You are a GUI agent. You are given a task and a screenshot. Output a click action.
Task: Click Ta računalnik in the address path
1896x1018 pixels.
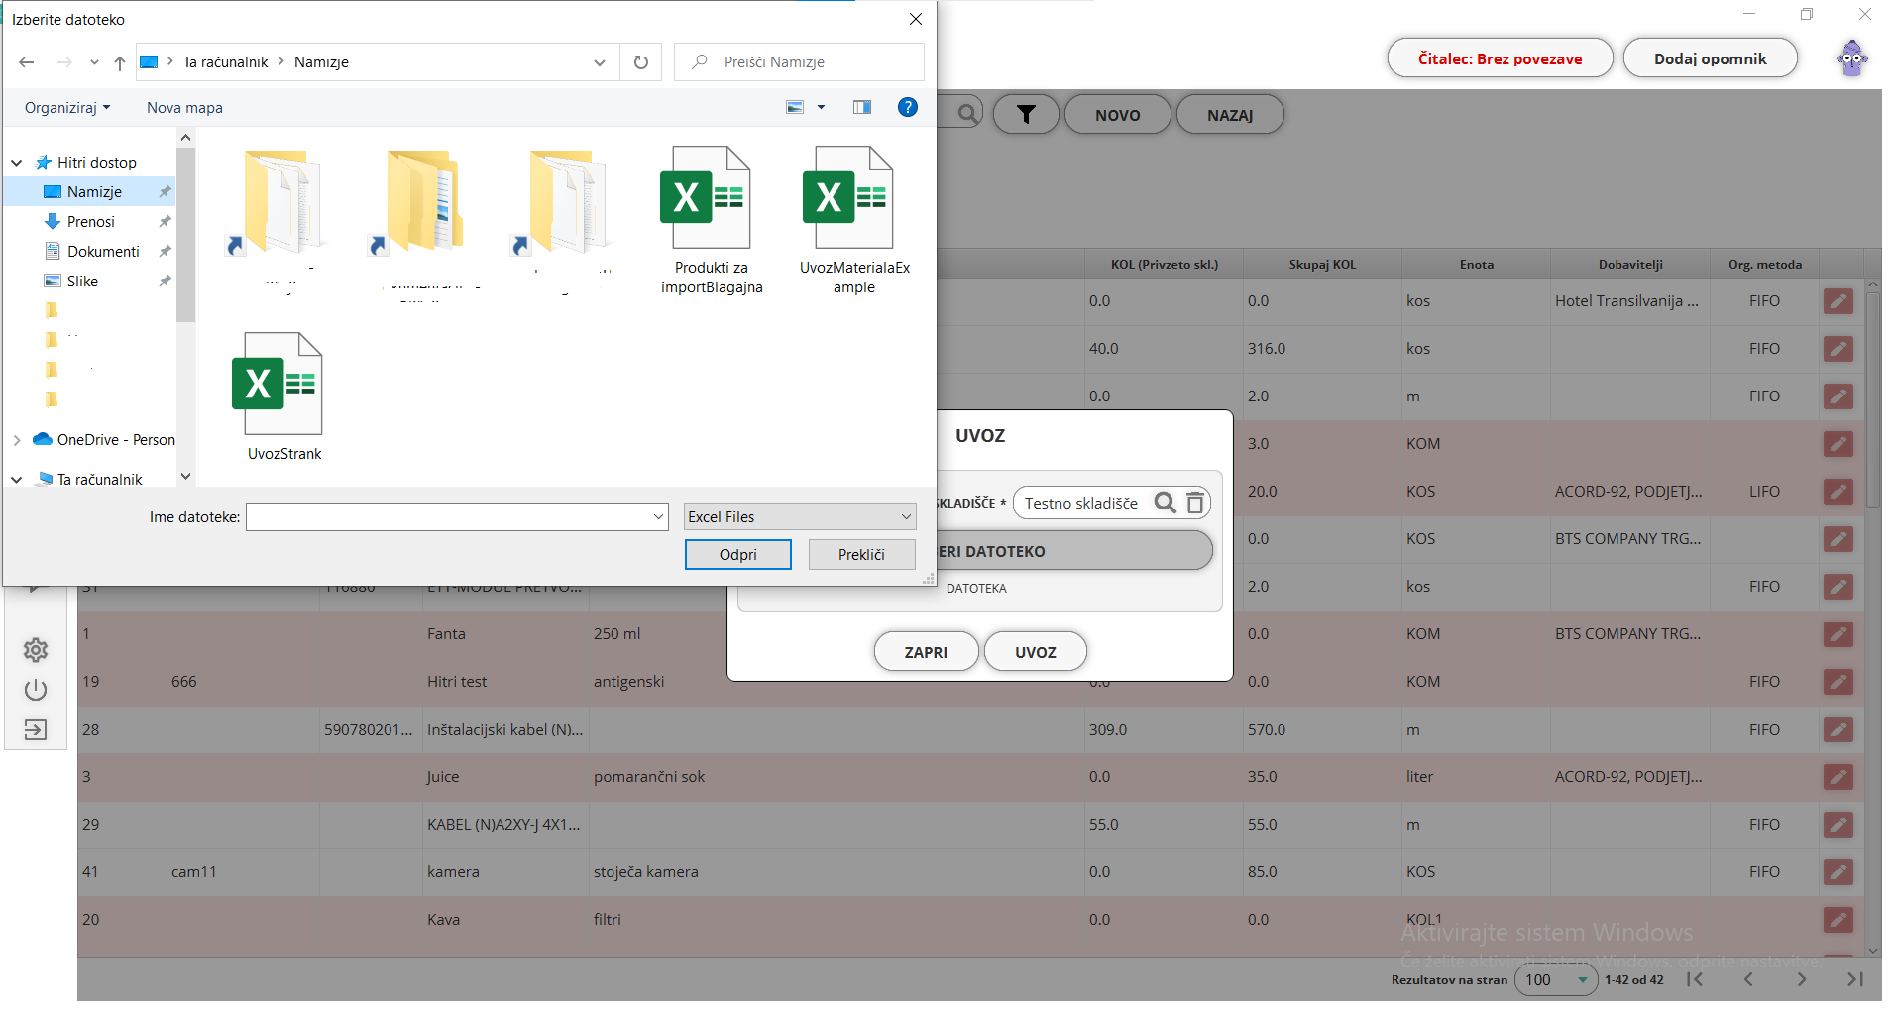[x=225, y=62]
